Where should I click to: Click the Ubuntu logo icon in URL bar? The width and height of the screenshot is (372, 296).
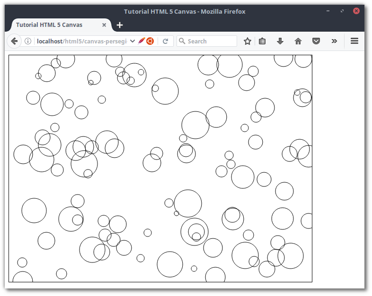[150, 41]
